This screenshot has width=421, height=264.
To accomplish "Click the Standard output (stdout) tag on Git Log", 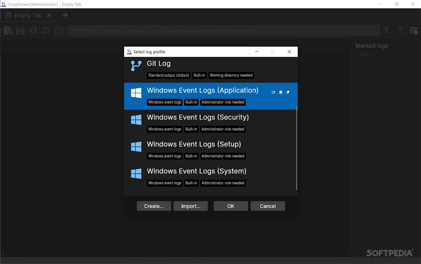I will (169, 75).
